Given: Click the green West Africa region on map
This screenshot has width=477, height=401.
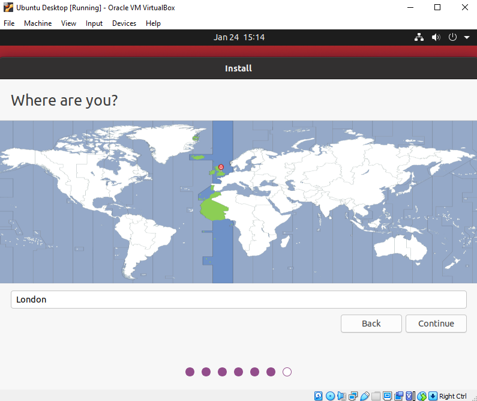Looking at the screenshot, I should (214, 209).
